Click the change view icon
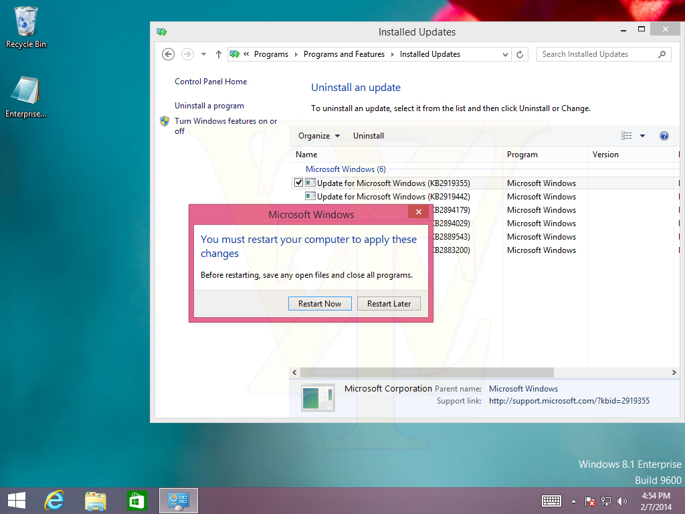685x514 pixels. (x=626, y=136)
